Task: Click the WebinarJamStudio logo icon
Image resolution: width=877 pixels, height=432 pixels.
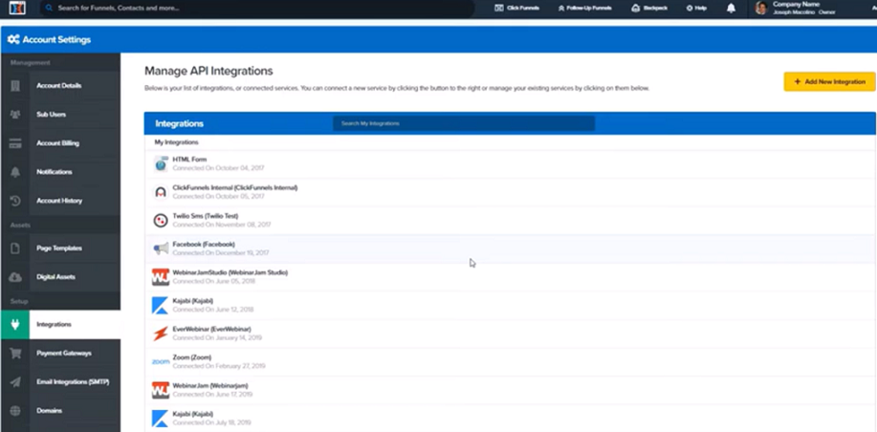Action: [161, 277]
